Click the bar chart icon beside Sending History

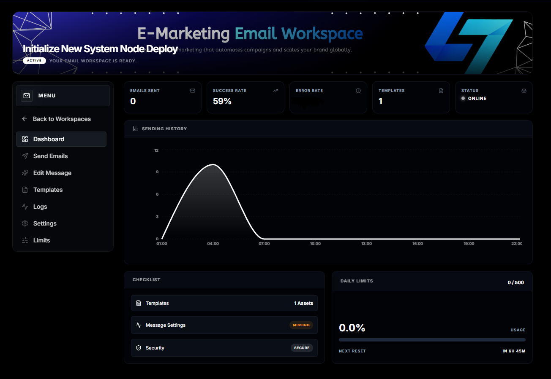(x=135, y=129)
